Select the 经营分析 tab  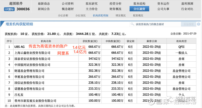[115, 4]
